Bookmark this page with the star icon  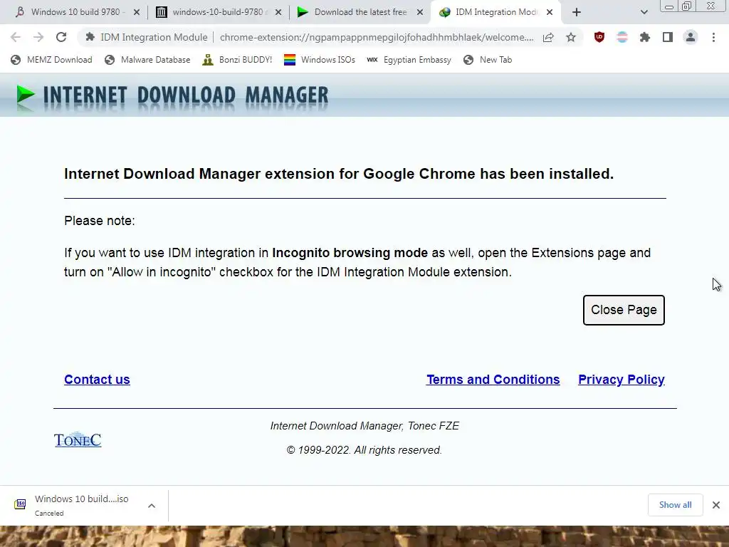coord(571,37)
